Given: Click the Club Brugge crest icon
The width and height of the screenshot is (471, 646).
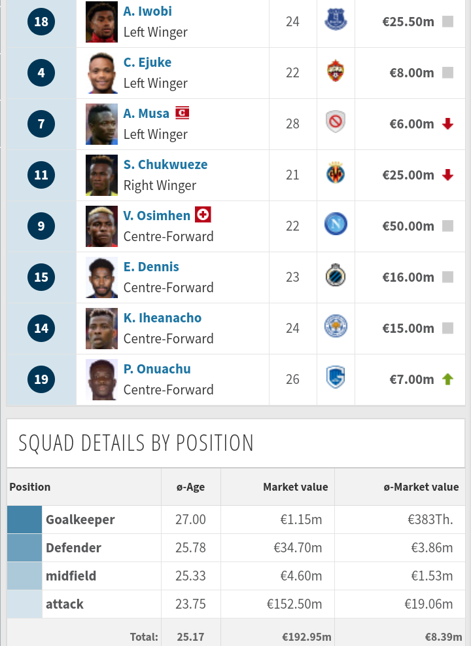Looking at the screenshot, I should click(x=336, y=275).
